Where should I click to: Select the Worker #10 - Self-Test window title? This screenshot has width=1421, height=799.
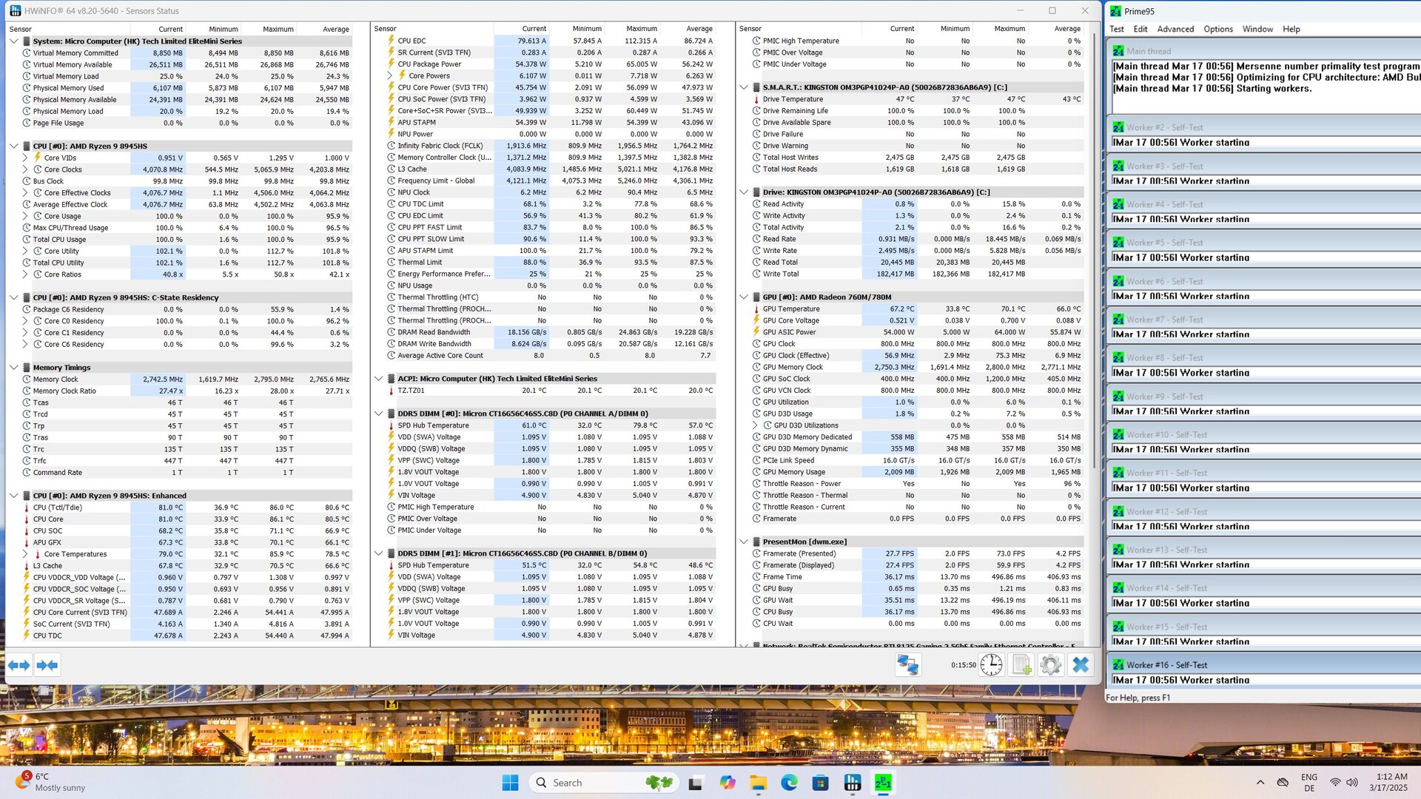coord(1166,435)
